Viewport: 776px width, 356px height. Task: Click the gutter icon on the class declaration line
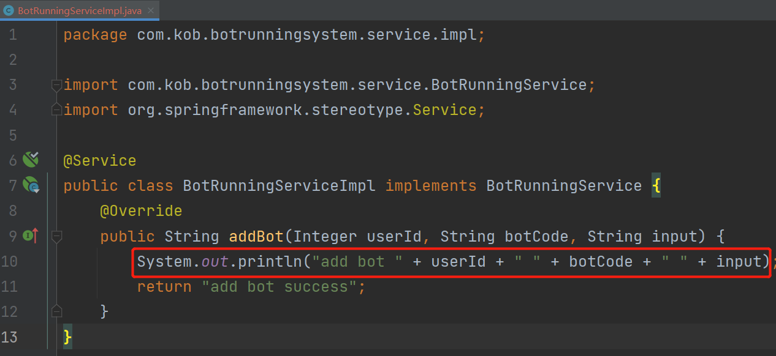[x=31, y=185]
